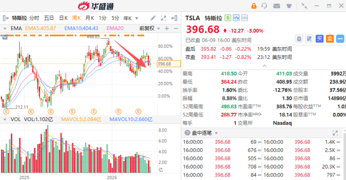Select the 周K weekly chart tab
Image resolution: width=346 pixels, height=180 pixels.
76,18
